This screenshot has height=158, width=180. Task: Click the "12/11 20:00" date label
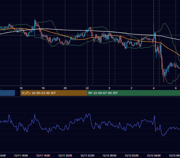pos(65,155)
